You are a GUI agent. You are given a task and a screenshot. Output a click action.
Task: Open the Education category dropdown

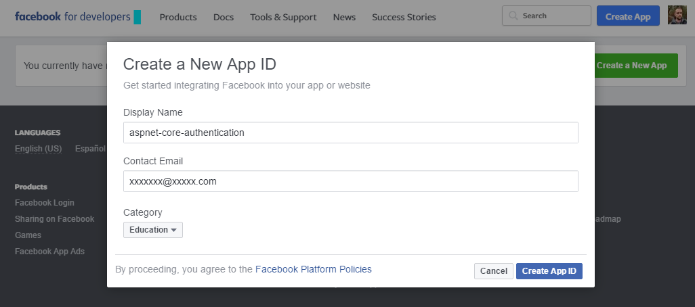tap(153, 230)
